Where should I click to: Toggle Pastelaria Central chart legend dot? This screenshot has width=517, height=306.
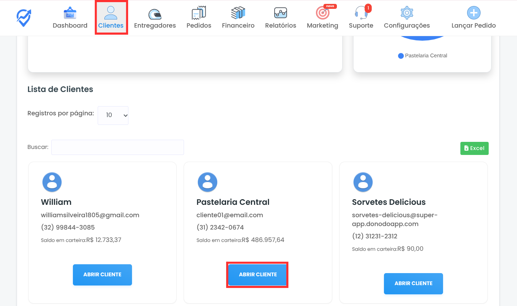click(401, 56)
